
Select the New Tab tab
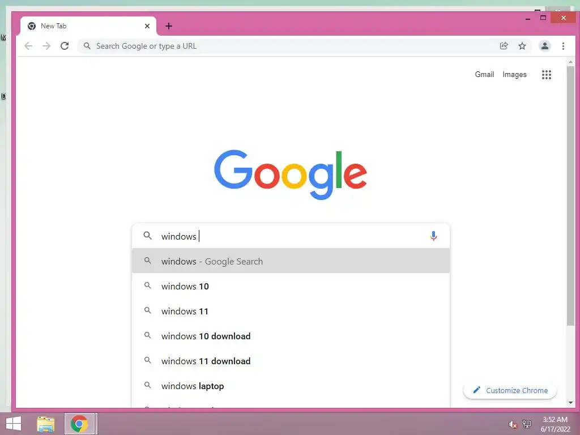88,26
